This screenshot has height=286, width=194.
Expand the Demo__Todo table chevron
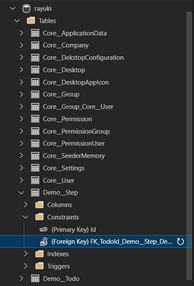(x=21, y=278)
